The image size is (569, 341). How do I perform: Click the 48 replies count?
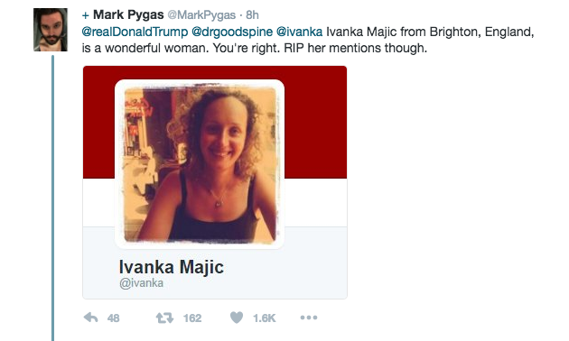(113, 318)
